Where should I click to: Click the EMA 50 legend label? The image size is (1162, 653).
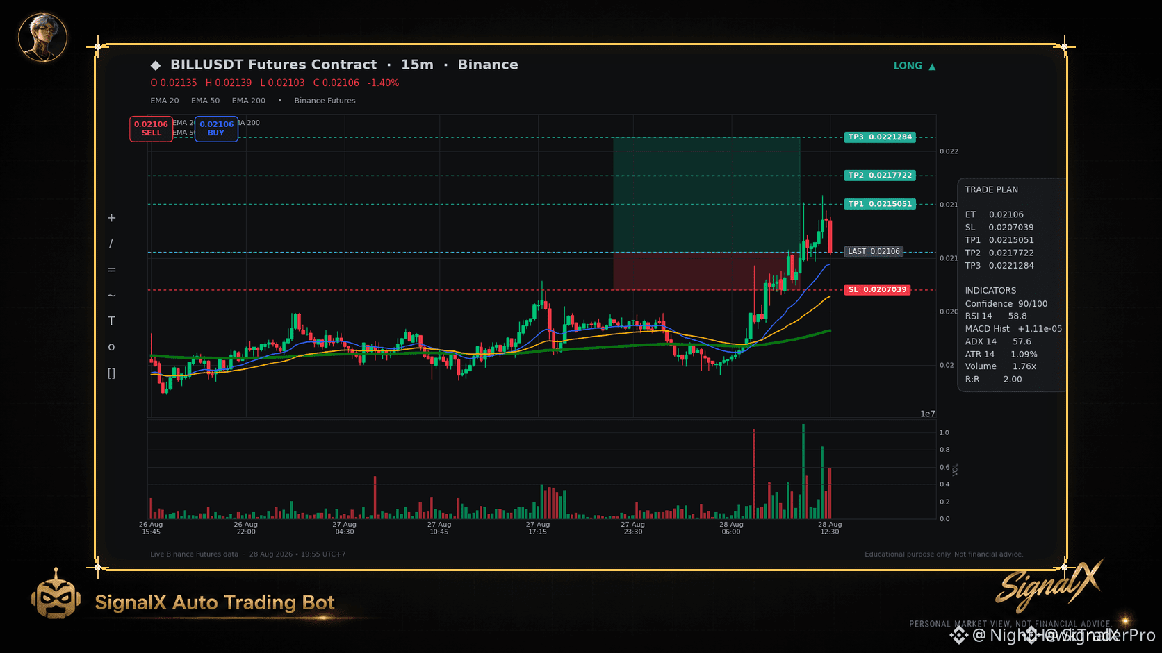pyautogui.click(x=205, y=101)
